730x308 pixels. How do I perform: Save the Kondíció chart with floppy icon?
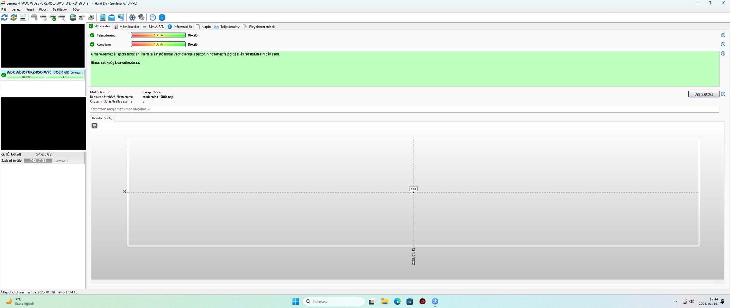(x=94, y=126)
